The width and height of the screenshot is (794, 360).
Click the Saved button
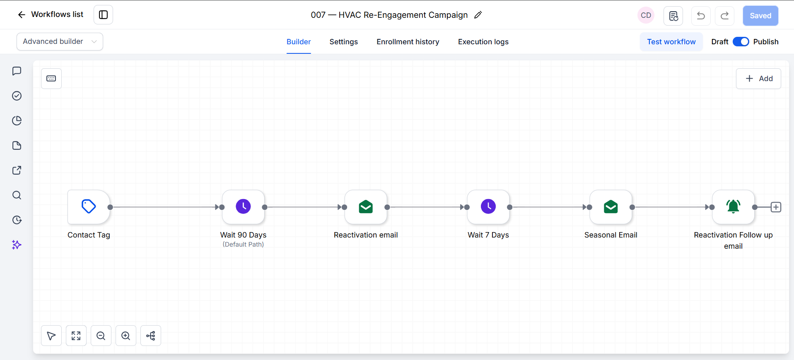coord(760,16)
